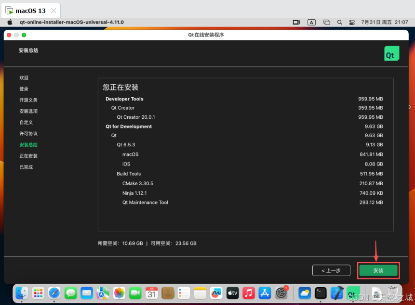This screenshot has width=415, height=305.
Task: Open Photos from the Dock
Action: pyautogui.click(x=119, y=293)
